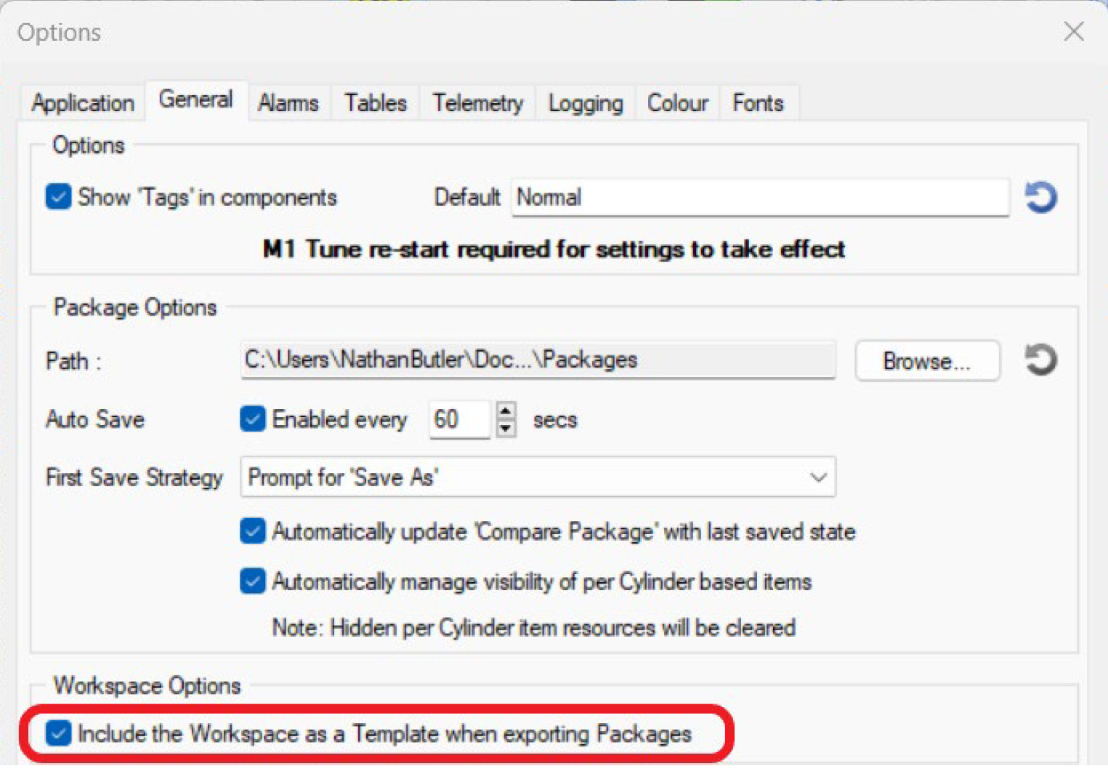Go to the Tables tab
This screenshot has height=774, width=1108.
pyautogui.click(x=375, y=103)
